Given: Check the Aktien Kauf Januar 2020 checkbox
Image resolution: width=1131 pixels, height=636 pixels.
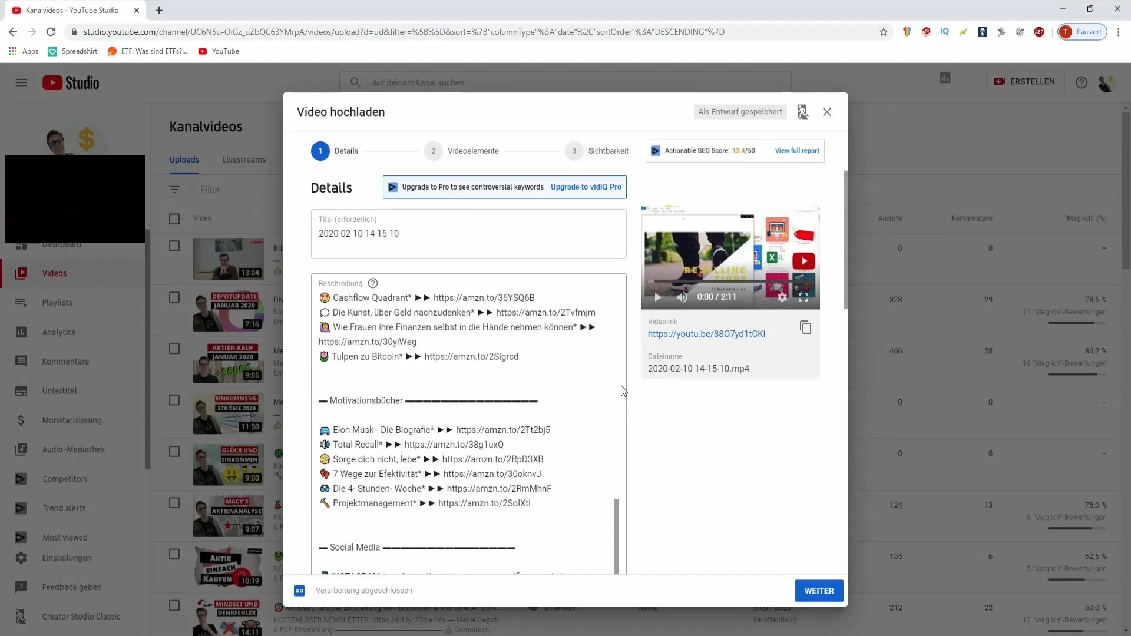Looking at the screenshot, I should [174, 349].
